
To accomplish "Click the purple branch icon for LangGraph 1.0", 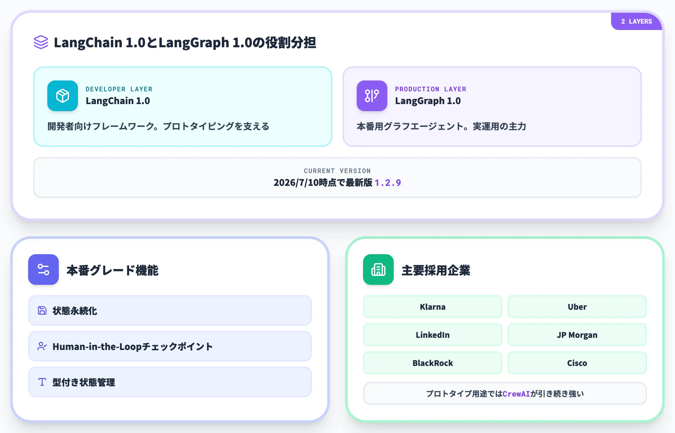I will pyautogui.click(x=372, y=96).
